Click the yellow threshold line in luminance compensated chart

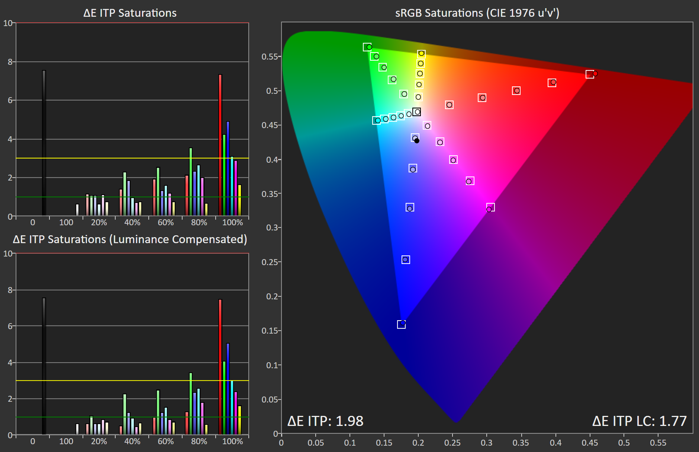point(132,381)
